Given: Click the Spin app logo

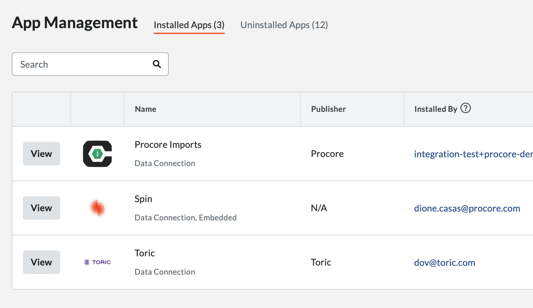Looking at the screenshot, I should 97,208.
